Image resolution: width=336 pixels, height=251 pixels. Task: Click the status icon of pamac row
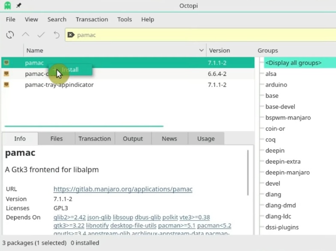(x=6, y=63)
